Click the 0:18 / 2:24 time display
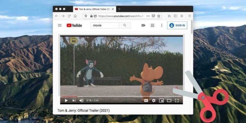Image resolution: width=246 pixels, height=123 pixels. 92,101
